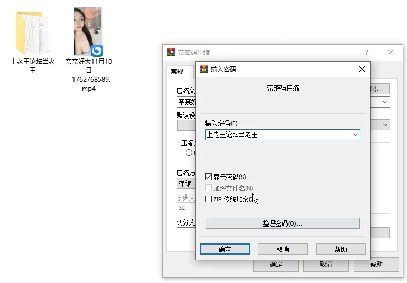Click the WinRAR icon in 输入密码 title bar

tap(204, 69)
